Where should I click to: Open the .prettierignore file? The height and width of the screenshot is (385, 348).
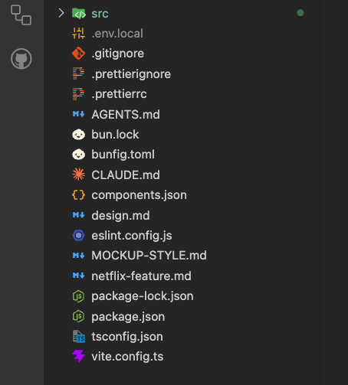131,74
